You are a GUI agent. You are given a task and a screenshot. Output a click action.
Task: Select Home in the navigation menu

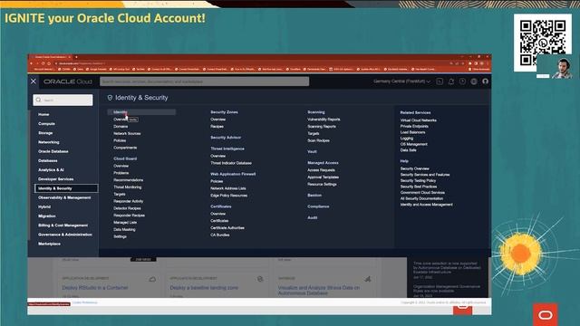coord(43,114)
